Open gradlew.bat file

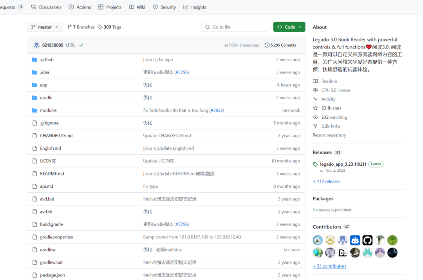click(x=51, y=262)
